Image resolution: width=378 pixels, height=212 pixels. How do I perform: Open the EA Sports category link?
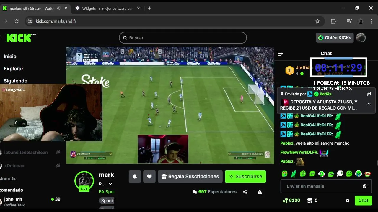pyautogui.click(x=106, y=192)
